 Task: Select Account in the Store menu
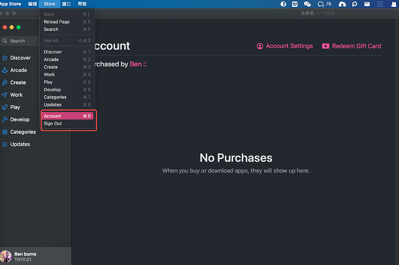click(67, 116)
